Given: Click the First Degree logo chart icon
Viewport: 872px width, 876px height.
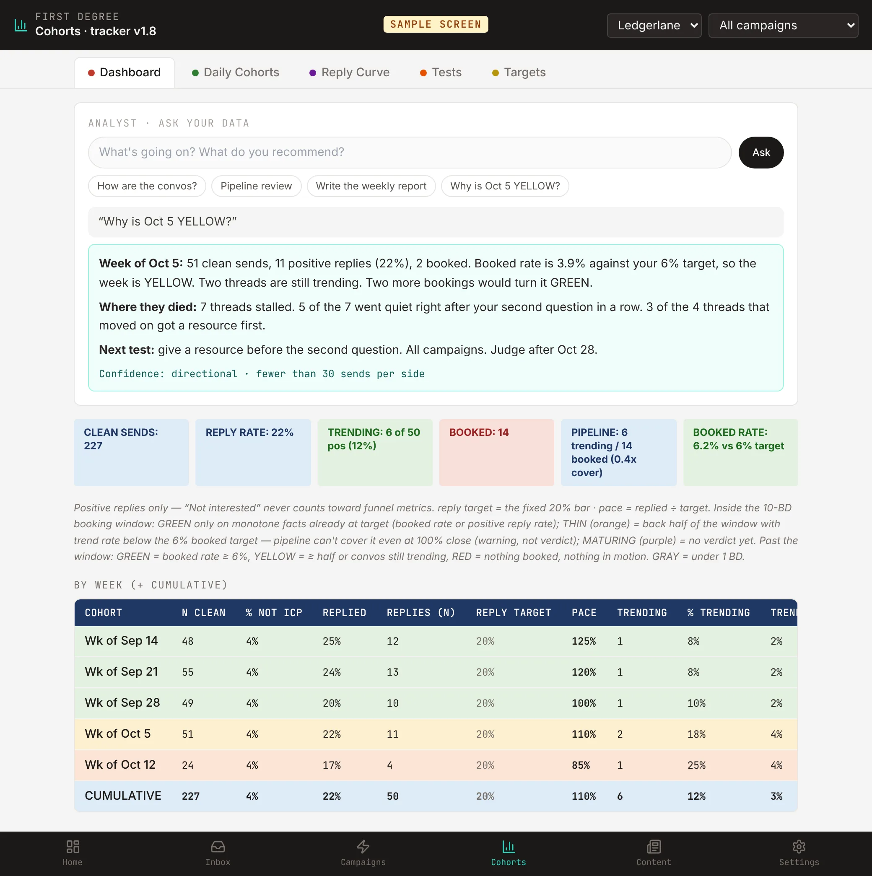Looking at the screenshot, I should [21, 25].
